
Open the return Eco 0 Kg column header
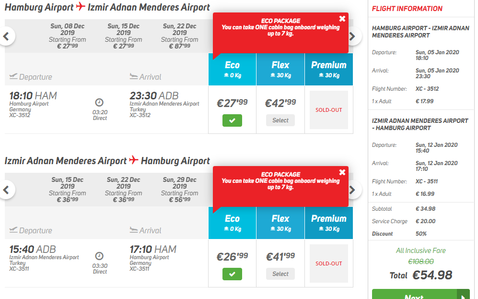click(233, 223)
